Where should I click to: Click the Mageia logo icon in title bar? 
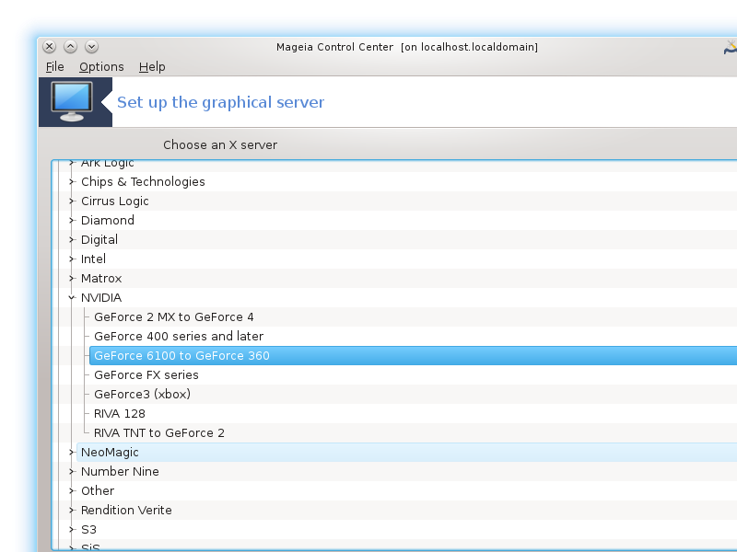click(731, 47)
